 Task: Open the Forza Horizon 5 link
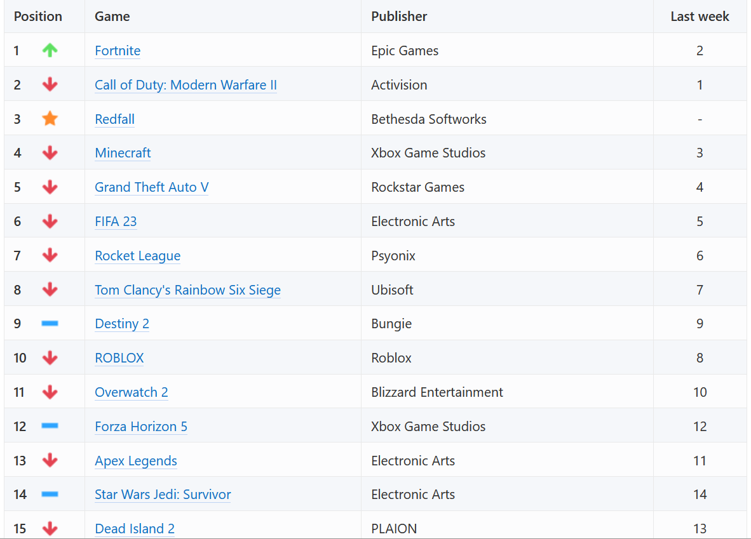pos(141,427)
